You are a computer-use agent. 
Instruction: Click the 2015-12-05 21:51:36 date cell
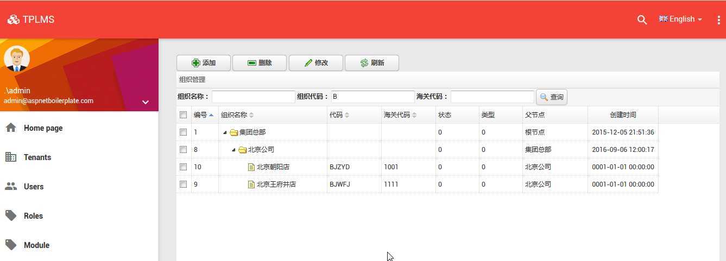[623, 132]
